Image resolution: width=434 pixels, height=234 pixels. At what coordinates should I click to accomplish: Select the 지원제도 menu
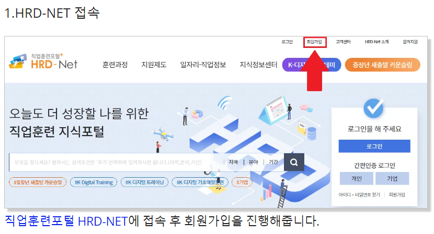(154, 65)
